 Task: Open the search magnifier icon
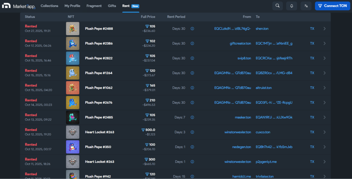[x=277, y=6]
